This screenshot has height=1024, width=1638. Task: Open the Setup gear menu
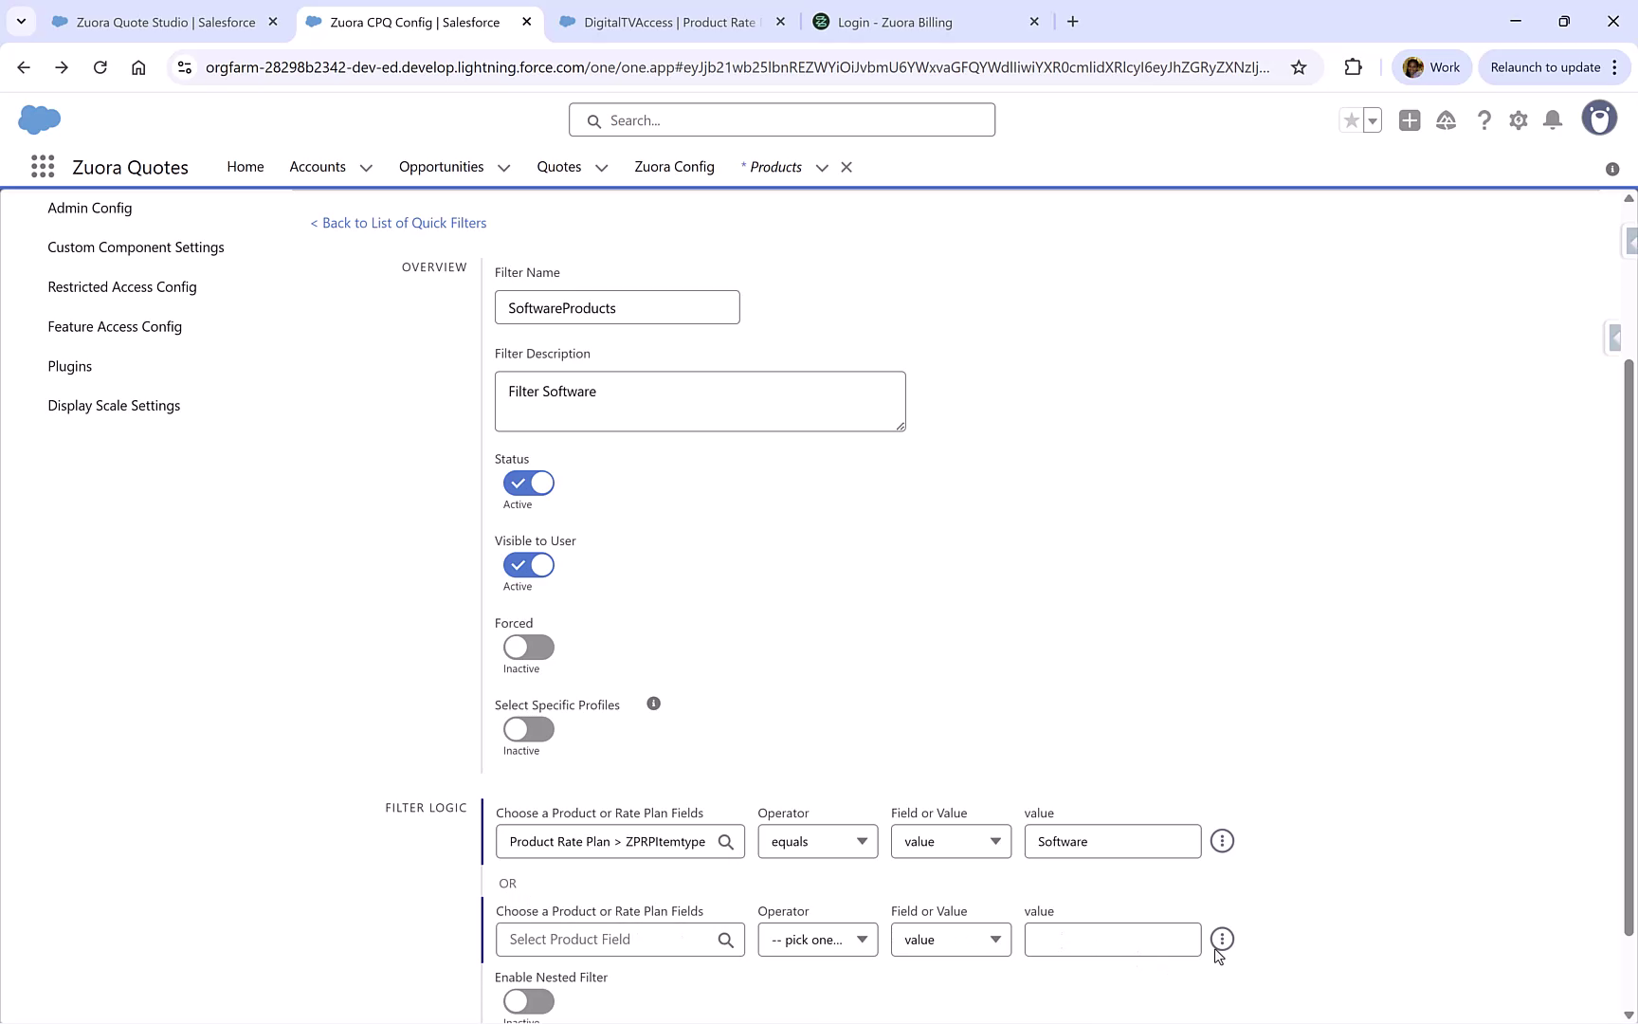(1519, 120)
